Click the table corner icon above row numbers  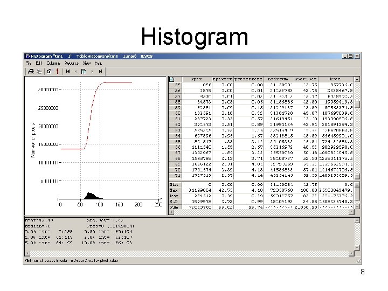click(172, 79)
